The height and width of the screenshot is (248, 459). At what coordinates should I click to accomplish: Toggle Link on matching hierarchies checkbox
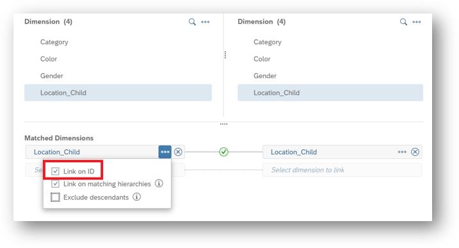55,184
